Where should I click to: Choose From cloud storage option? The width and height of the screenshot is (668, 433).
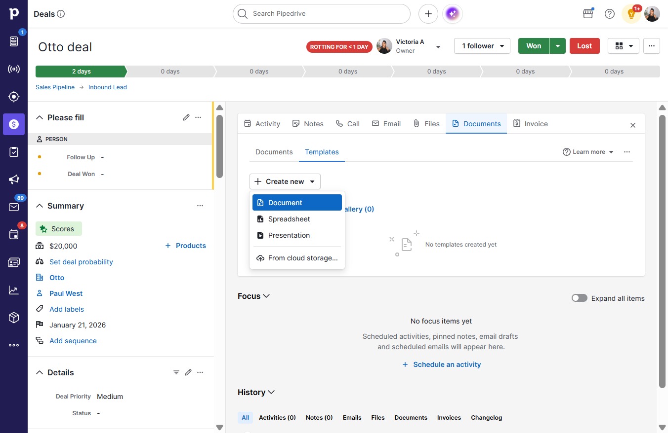click(x=297, y=258)
